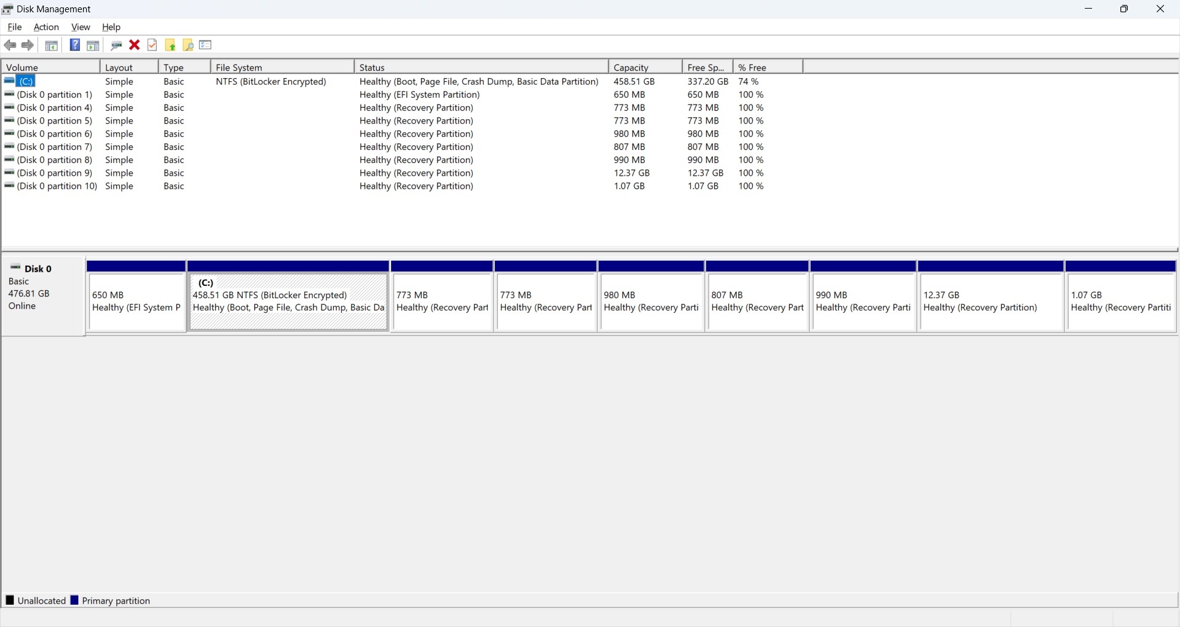
Task: Toggle the console tree pane visibility
Action: coord(51,45)
